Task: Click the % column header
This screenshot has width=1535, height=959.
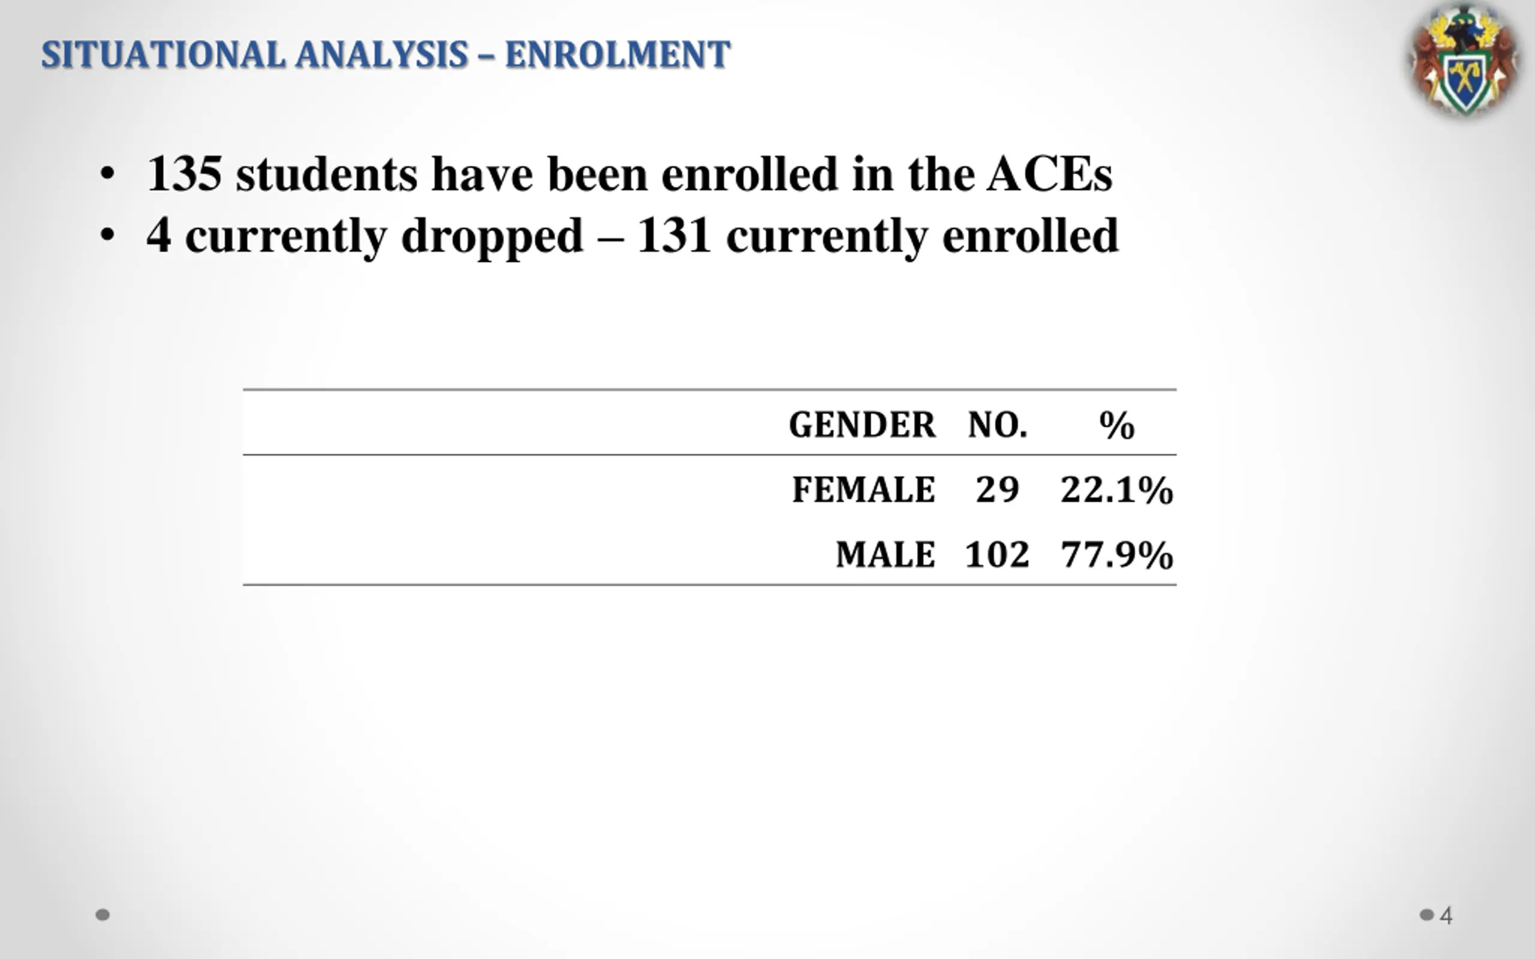Action: click(1116, 425)
